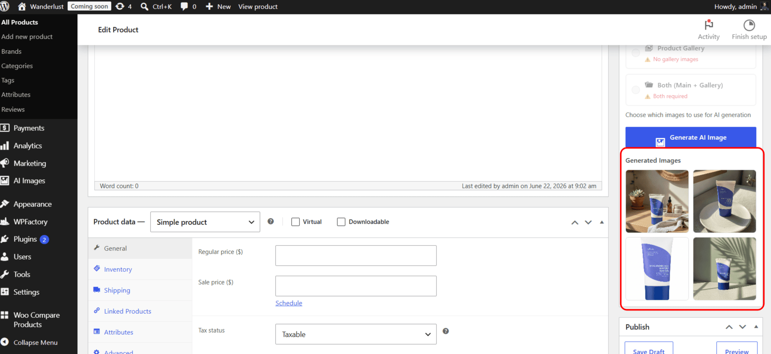Switch to the Inventory tab
This screenshot has height=354, width=771.
tap(140, 269)
